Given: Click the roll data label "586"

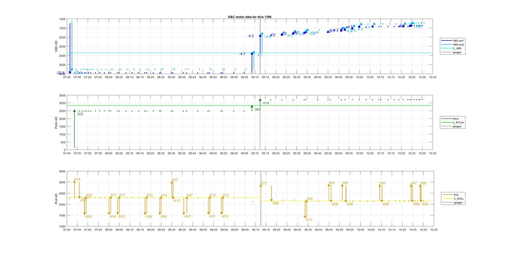Looking at the screenshot, I should click(x=345, y=183).
